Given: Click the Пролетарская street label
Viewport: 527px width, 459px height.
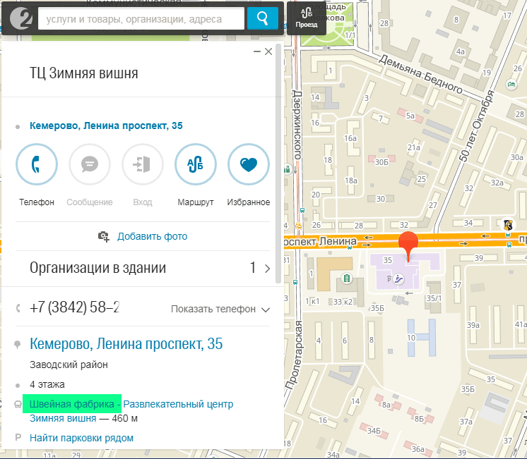Looking at the screenshot, I should (x=294, y=355).
